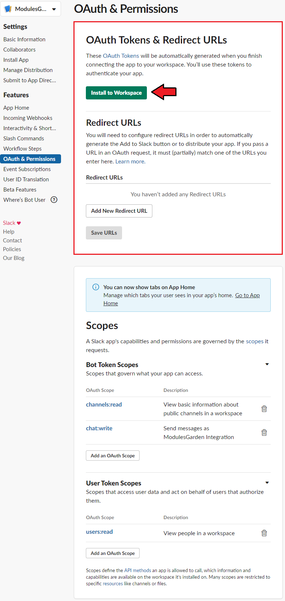This screenshot has width=285, height=601.
Task: Open the Help link in sidebar
Action: tap(9, 232)
